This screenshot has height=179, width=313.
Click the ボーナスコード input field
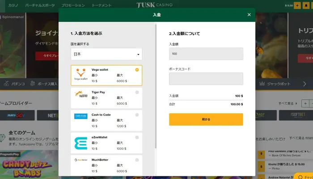click(x=206, y=79)
